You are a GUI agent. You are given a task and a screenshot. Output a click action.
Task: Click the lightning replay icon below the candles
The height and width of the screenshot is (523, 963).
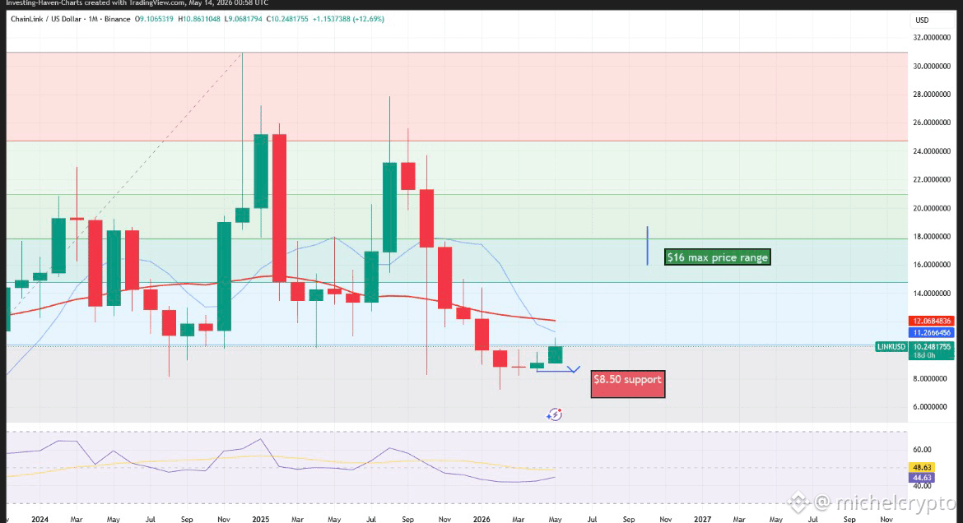[555, 414]
